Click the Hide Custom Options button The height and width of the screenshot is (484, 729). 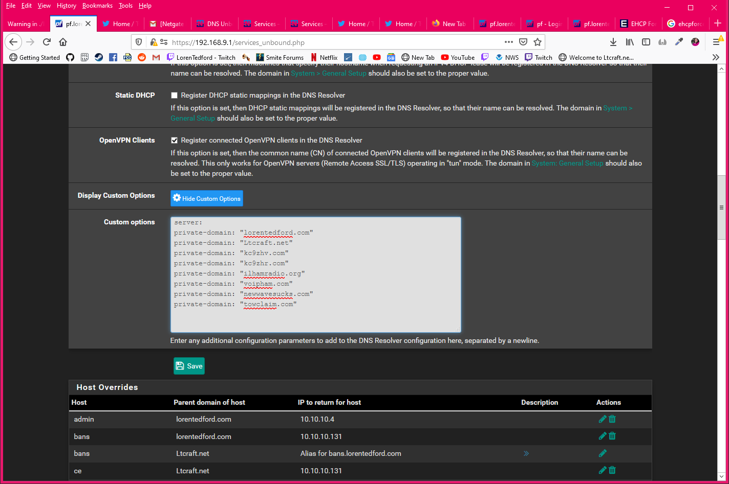[x=207, y=198]
